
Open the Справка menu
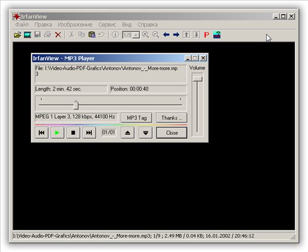coord(148,25)
